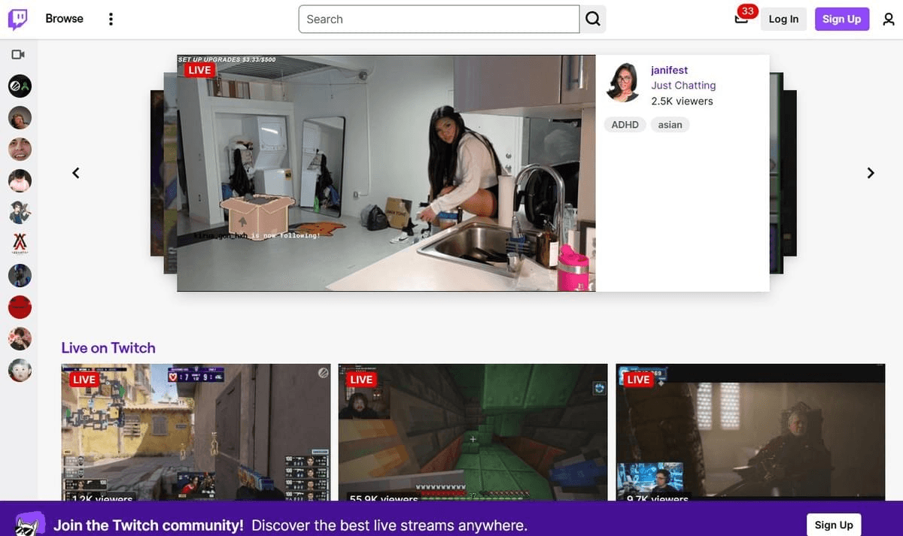The width and height of the screenshot is (903, 536).
Task: Open the user profile icon
Action: pyautogui.click(x=888, y=19)
